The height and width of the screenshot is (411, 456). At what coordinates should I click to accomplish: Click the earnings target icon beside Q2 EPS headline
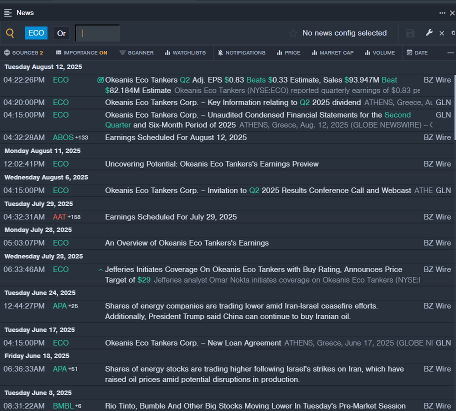(100, 80)
